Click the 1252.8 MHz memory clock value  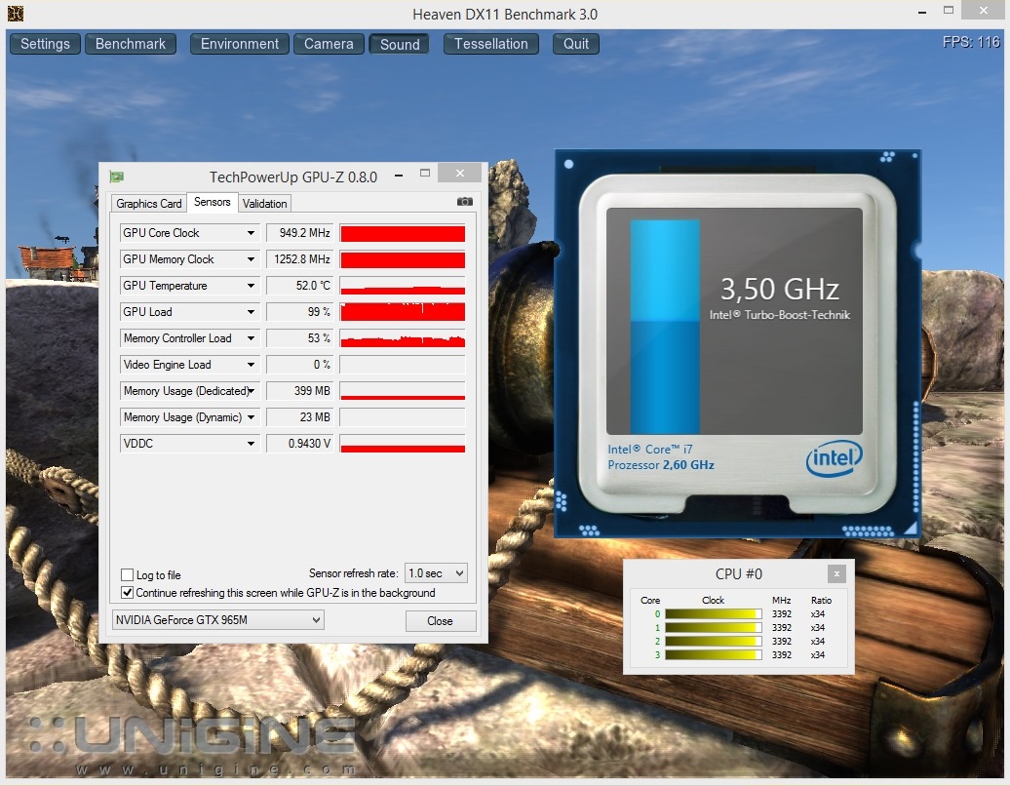tap(300, 259)
